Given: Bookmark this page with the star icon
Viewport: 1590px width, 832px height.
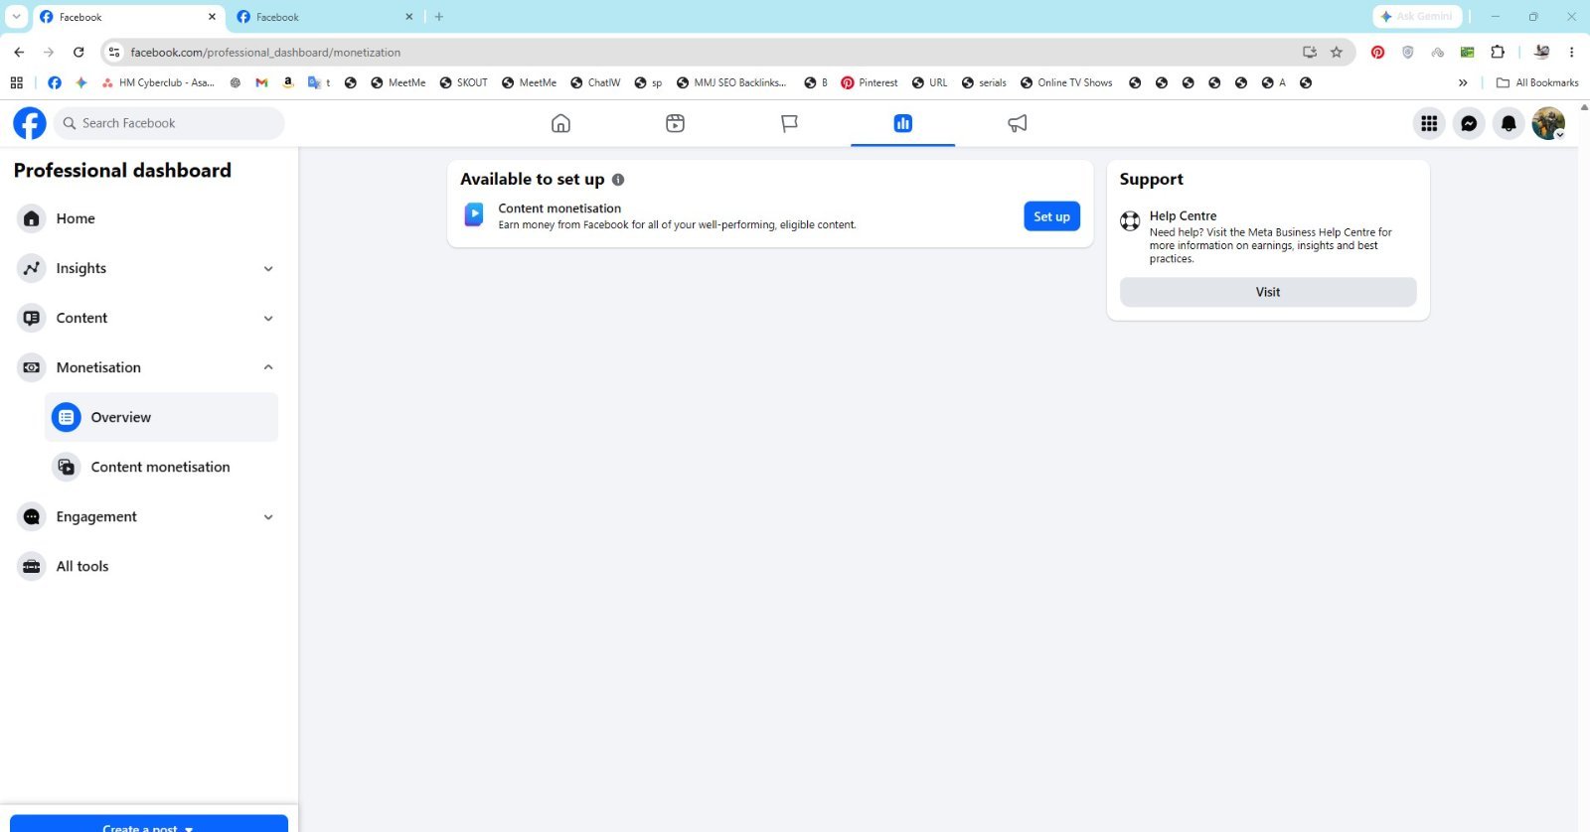Looking at the screenshot, I should [x=1337, y=52].
